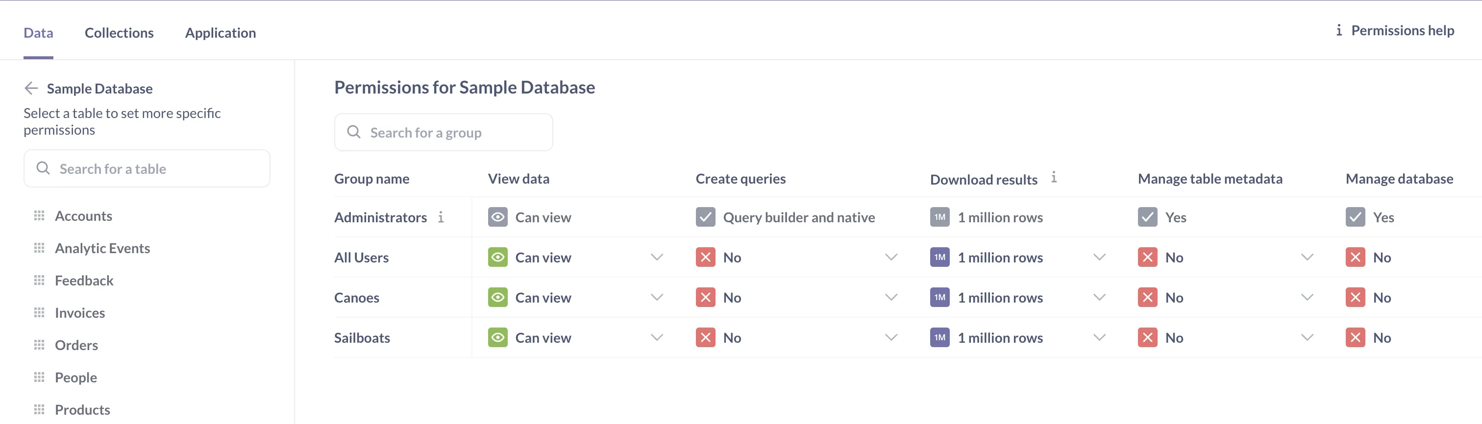Image resolution: width=1482 pixels, height=424 pixels.
Task: Click the table grid icon beside Analytic Events
Action: click(x=39, y=248)
